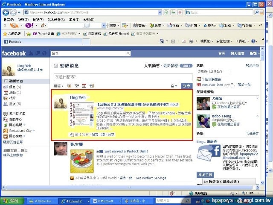Select the Facebook browser tab
This screenshot has height=205, width=273.
click(x=42, y=42)
